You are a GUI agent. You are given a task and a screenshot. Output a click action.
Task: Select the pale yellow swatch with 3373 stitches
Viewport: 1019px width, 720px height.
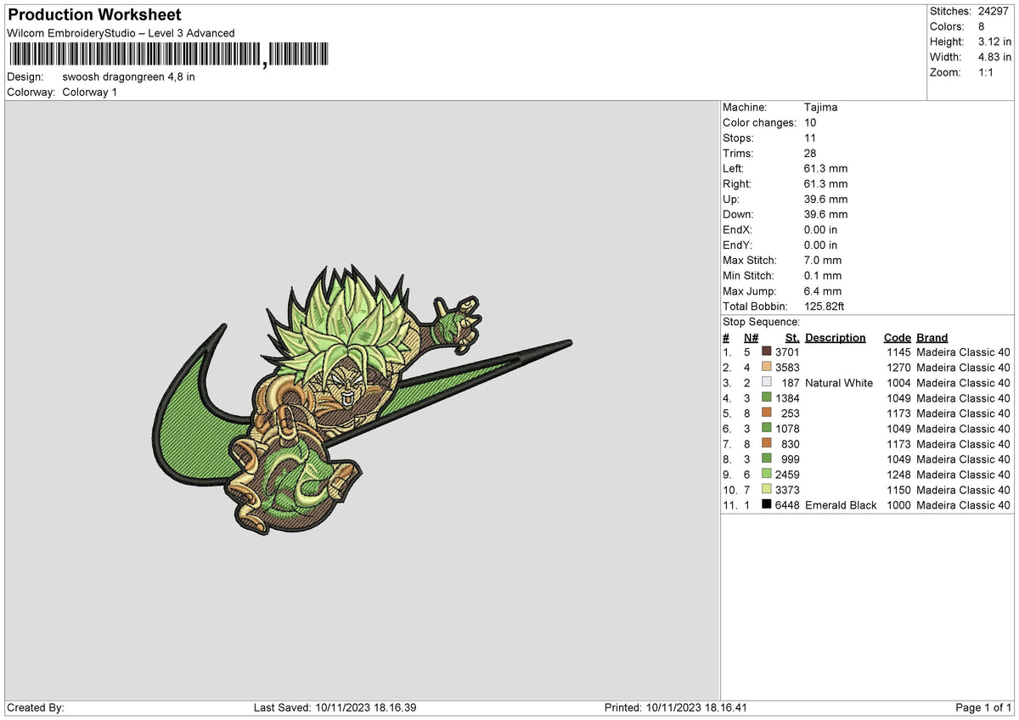coord(767,489)
